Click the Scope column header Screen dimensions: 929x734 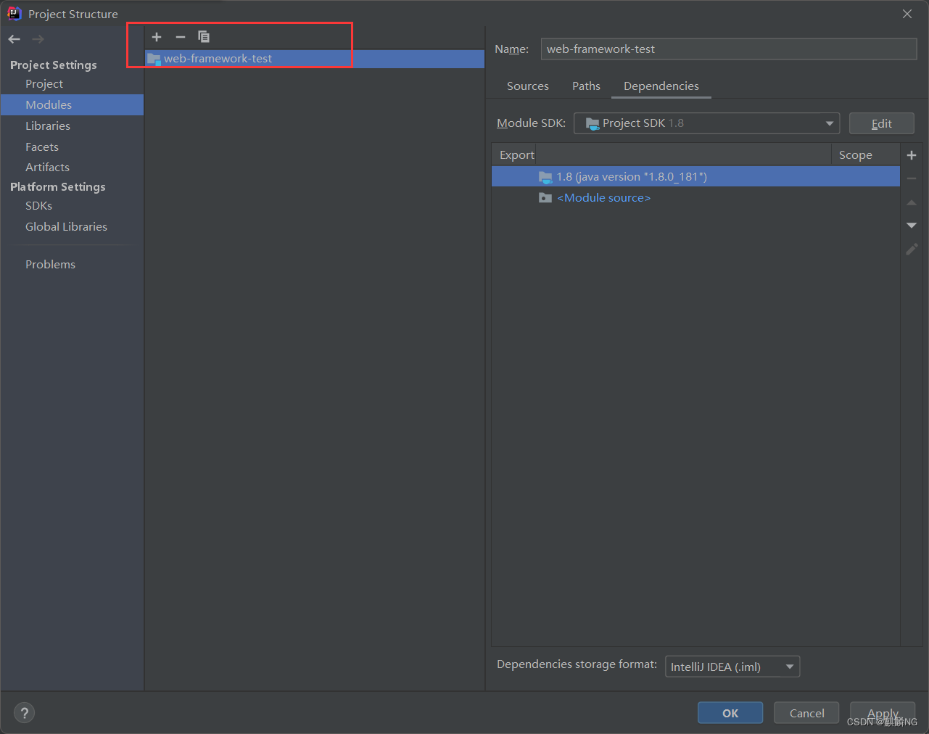coord(865,155)
